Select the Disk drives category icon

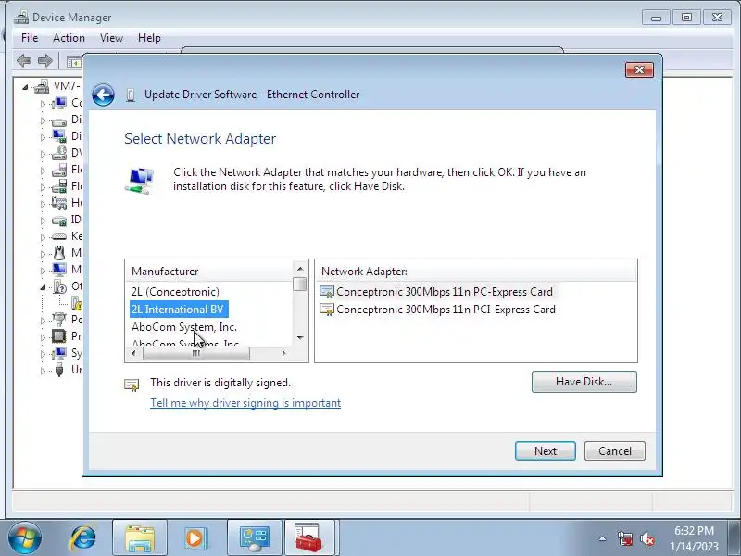point(59,121)
